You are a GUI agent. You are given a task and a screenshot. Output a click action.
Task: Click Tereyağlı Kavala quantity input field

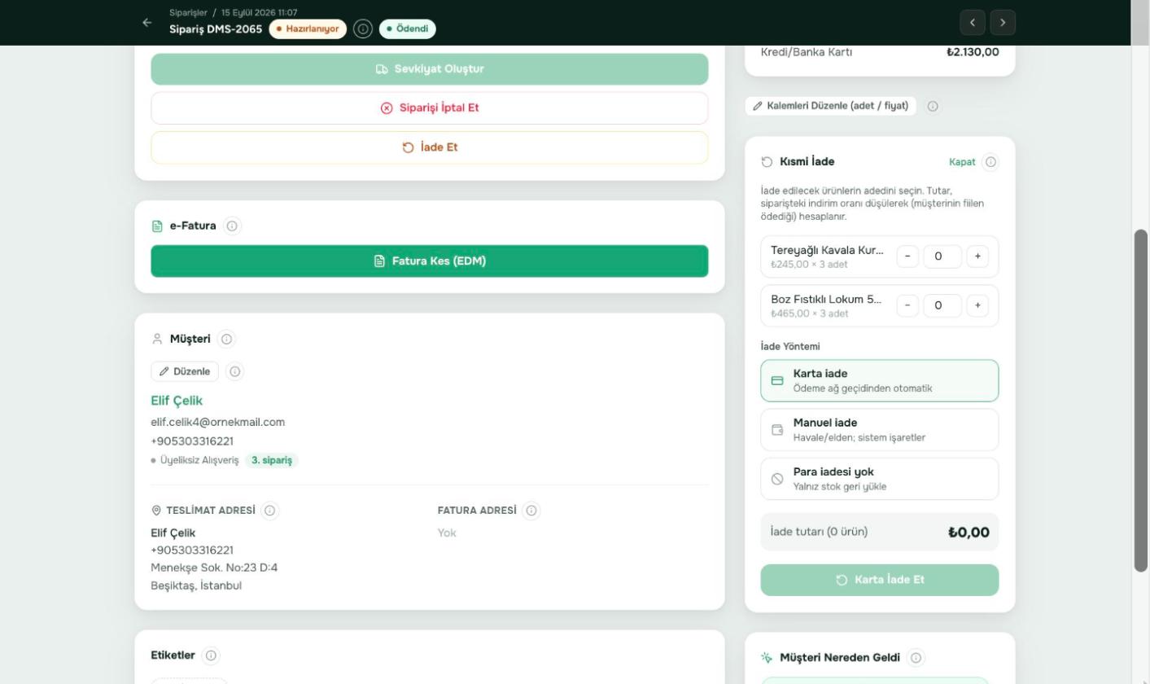[x=942, y=256]
